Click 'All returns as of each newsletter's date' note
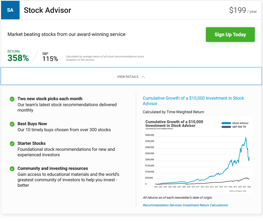The image size is (263, 221). 178,198
